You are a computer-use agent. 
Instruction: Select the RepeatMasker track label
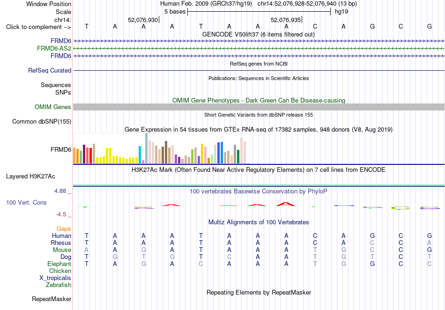point(52,299)
